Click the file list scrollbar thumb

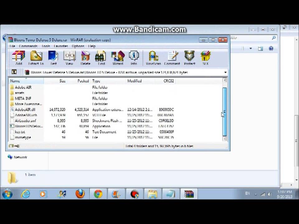tap(225, 112)
